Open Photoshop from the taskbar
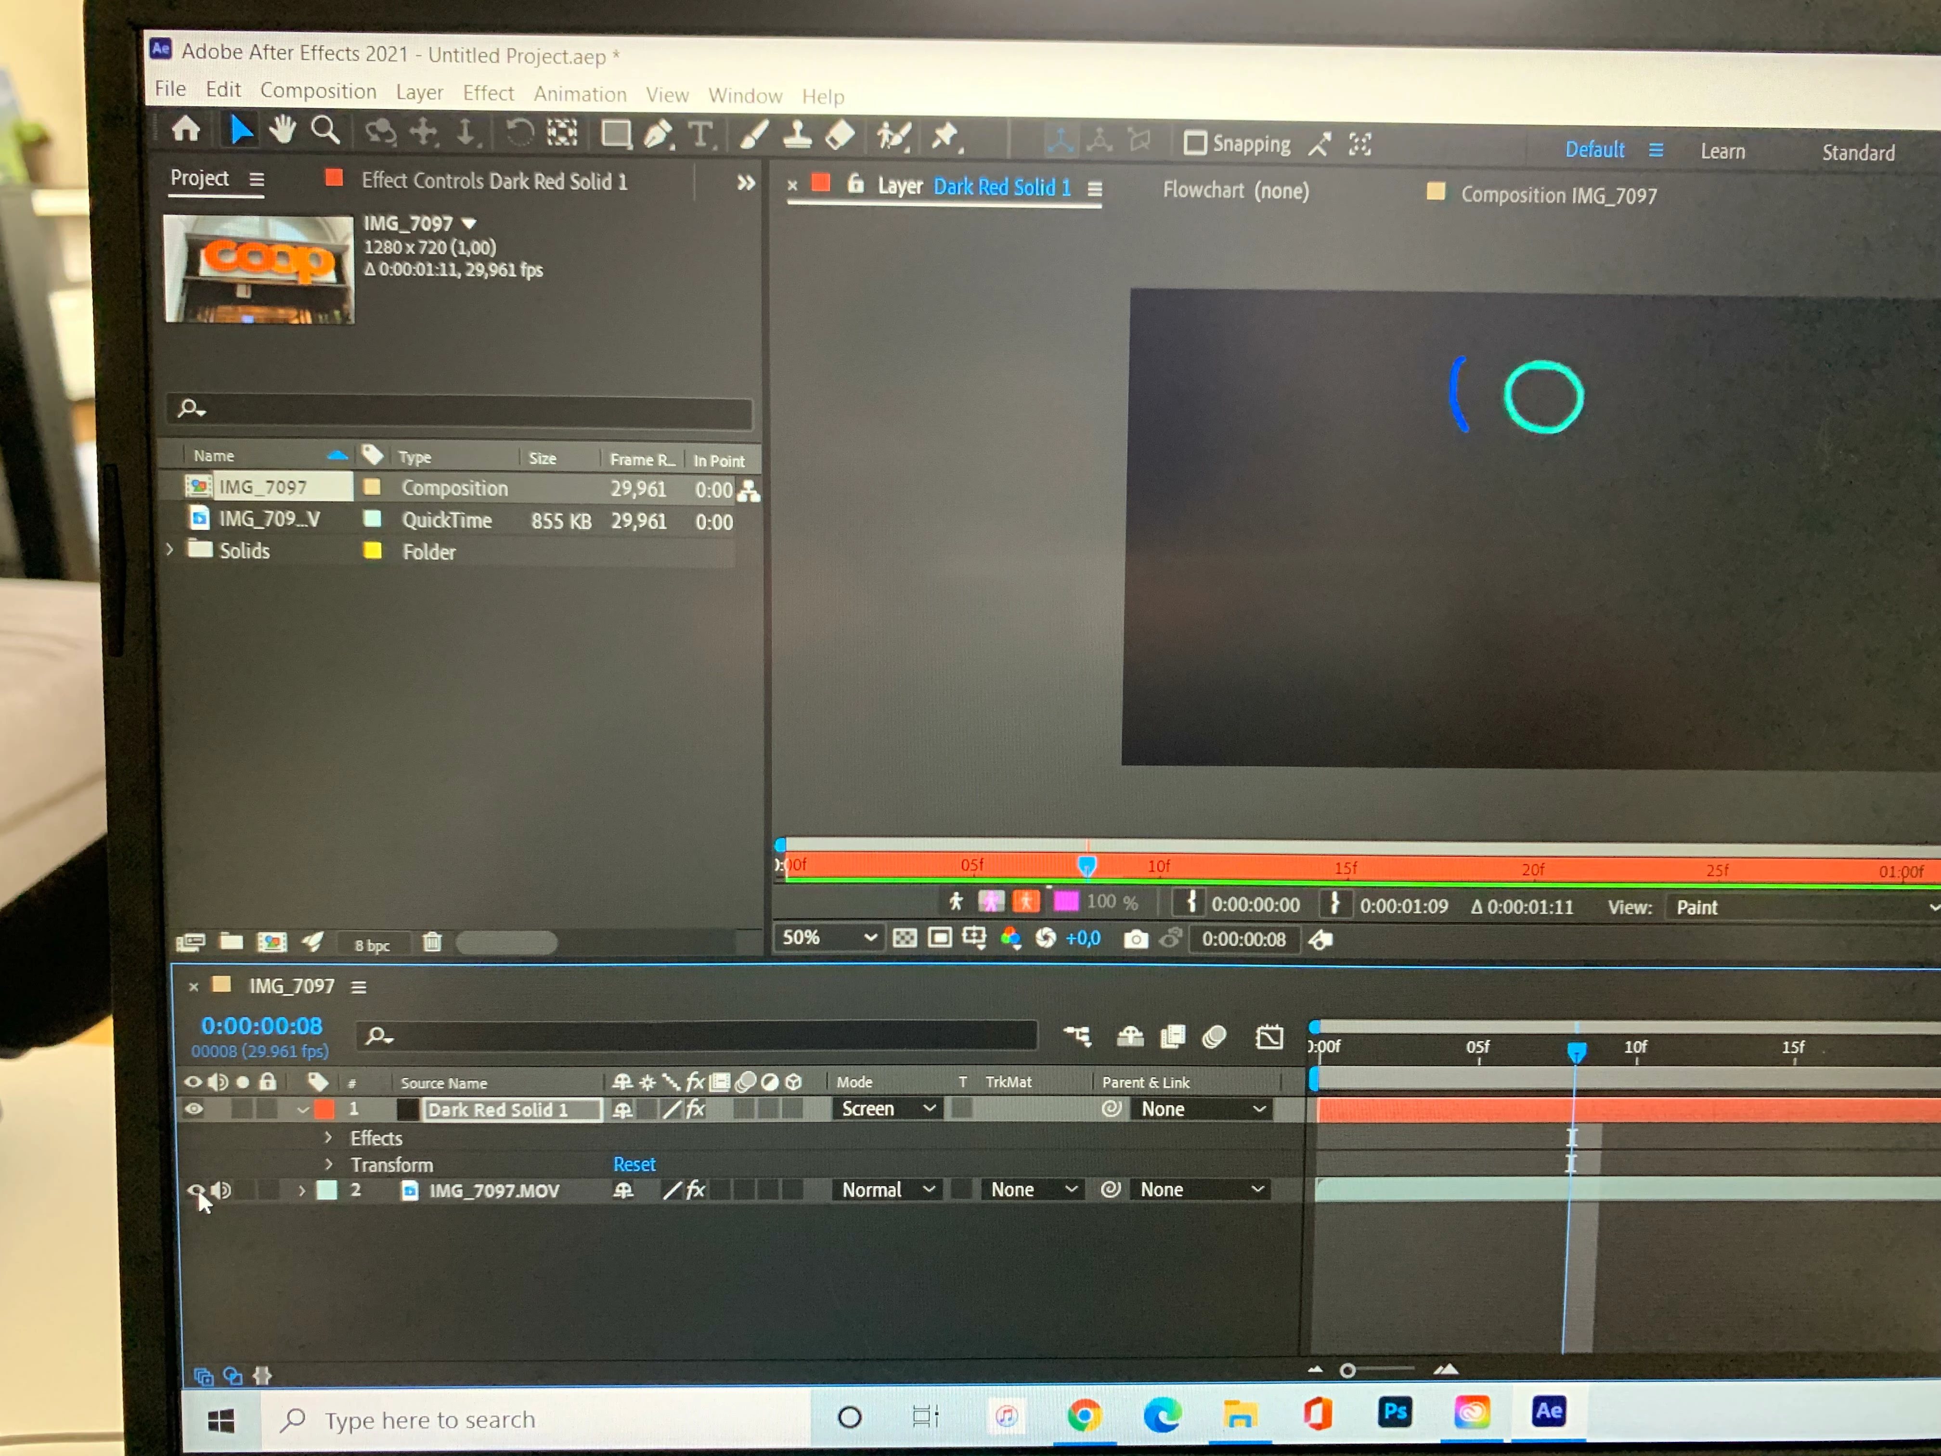 click(1394, 1412)
